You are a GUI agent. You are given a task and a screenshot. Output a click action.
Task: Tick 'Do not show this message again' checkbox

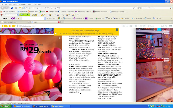[56, 33]
